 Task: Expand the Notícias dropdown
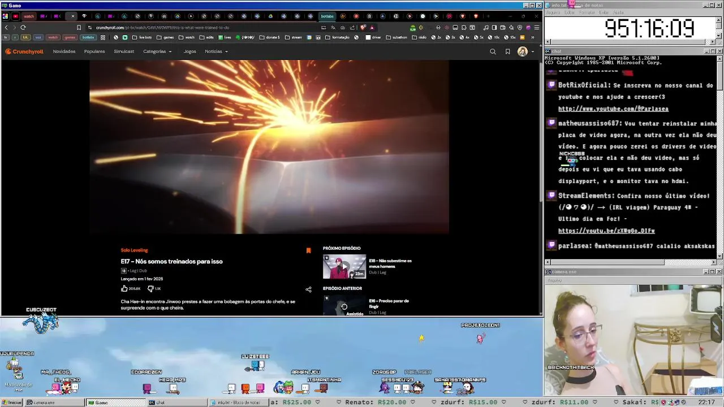point(216,51)
